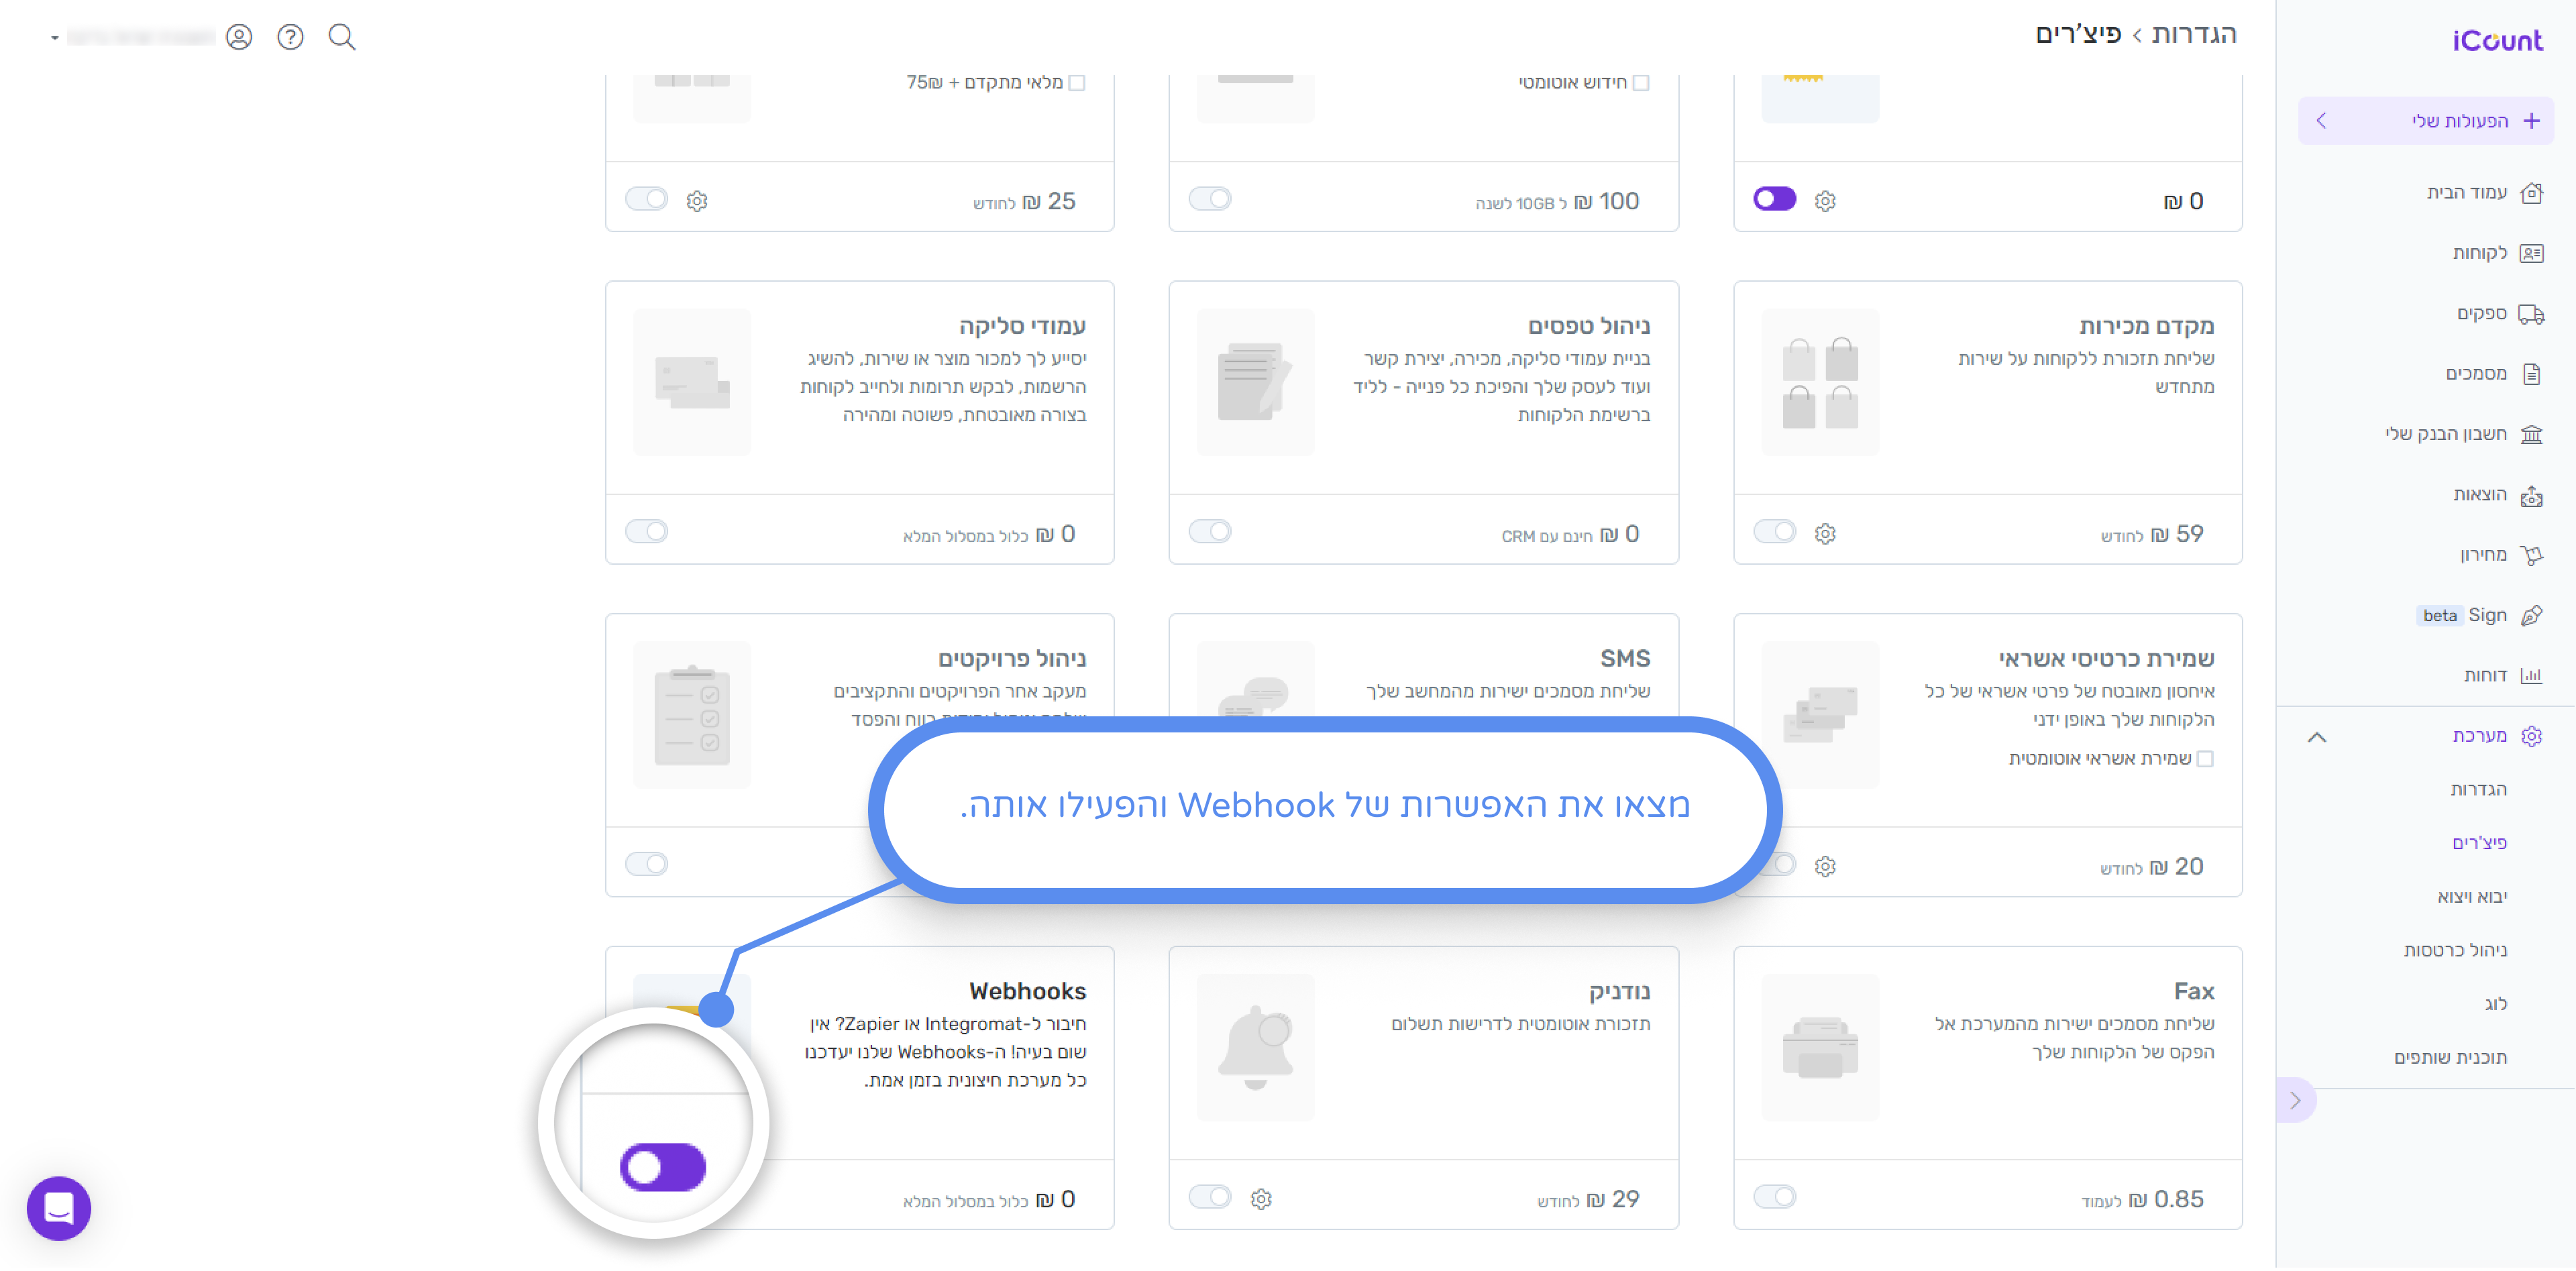Image resolution: width=2576 pixels, height=1271 pixels.
Task: Collapse the מערכת sidebar section
Action: (2317, 737)
